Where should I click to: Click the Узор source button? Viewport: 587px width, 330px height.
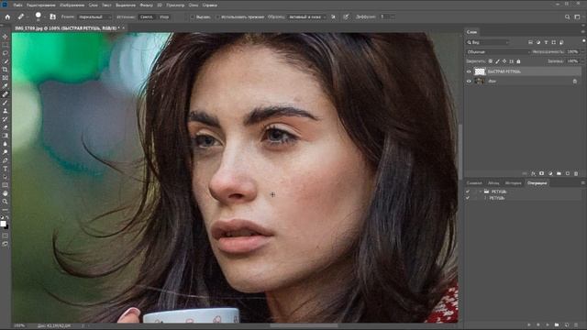coord(164,16)
